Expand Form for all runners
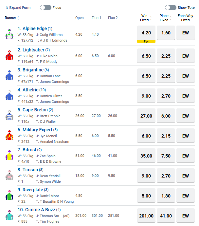Screen dimensions: 199x226 [x=18, y=8]
